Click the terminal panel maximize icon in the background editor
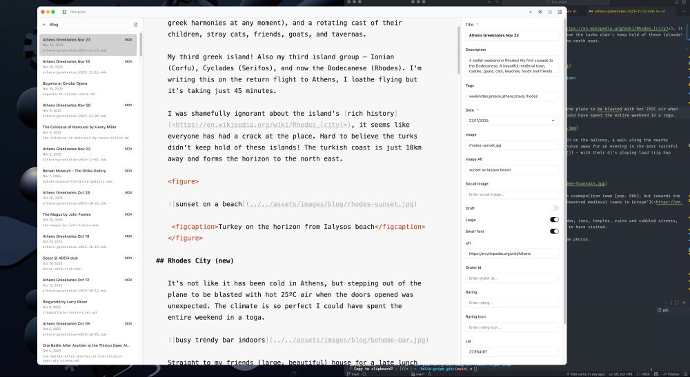Screen dimensions: 690x377 676,303
